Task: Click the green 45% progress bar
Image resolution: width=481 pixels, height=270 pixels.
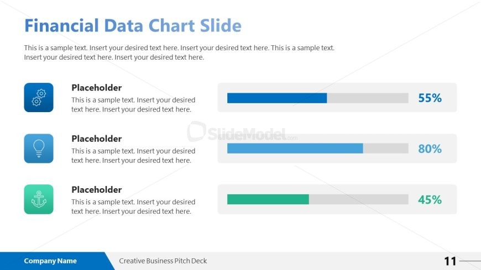Action: click(x=268, y=199)
